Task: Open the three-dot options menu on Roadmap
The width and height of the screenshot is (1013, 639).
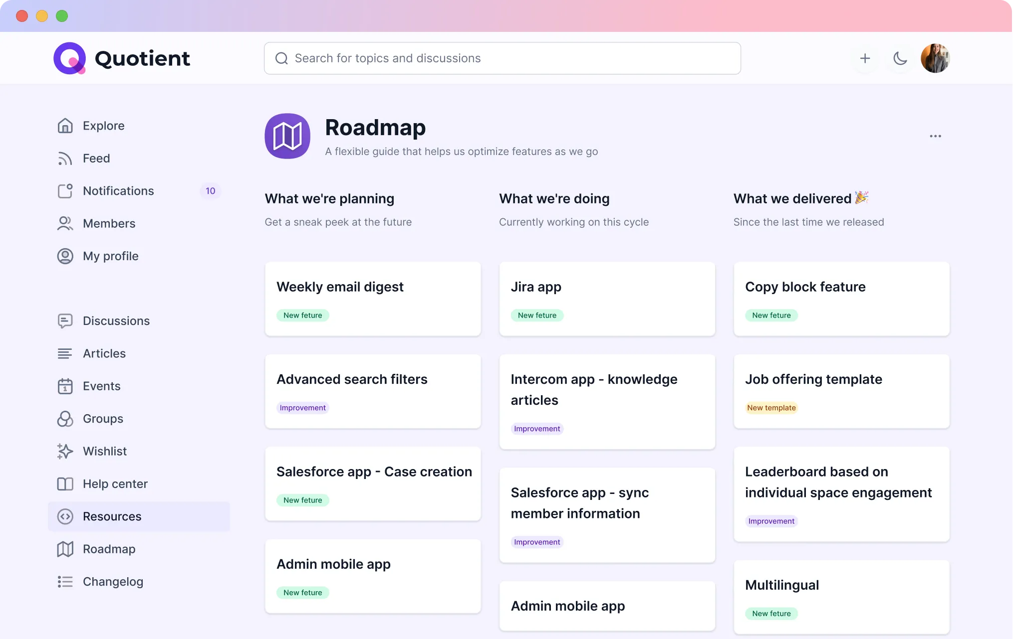Action: (x=935, y=136)
